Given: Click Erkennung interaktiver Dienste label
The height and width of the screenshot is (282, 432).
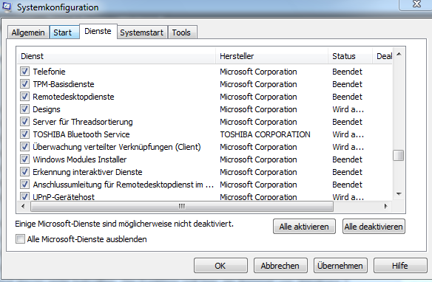Looking at the screenshot, I should click(x=87, y=172).
